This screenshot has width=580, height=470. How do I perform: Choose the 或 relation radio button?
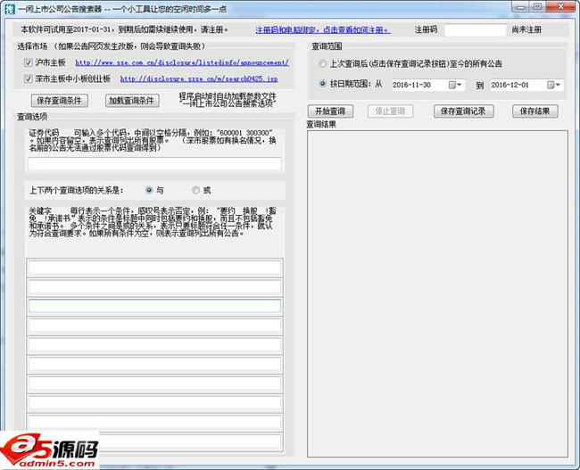pyautogui.click(x=195, y=190)
